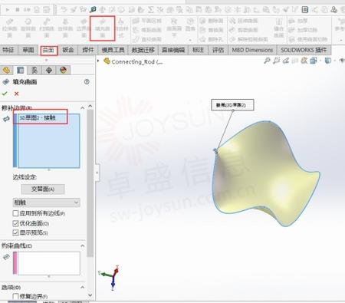
Task: Switch to the 评估 tab
Action: coord(218,50)
